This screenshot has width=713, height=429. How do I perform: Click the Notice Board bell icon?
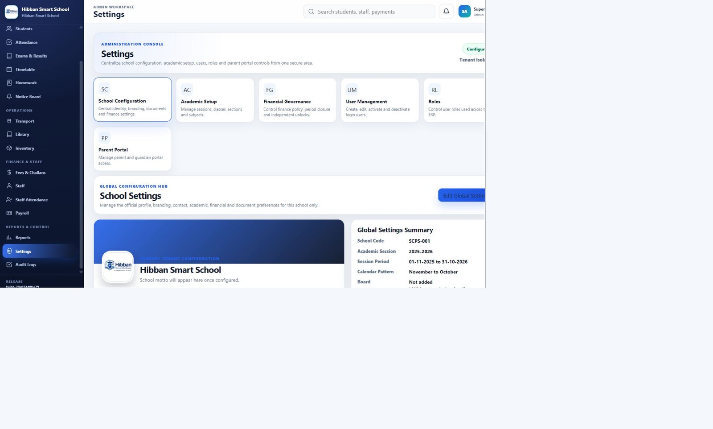9,96
